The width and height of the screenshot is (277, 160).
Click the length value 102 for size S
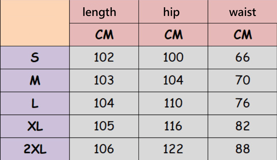click(104, 57)
